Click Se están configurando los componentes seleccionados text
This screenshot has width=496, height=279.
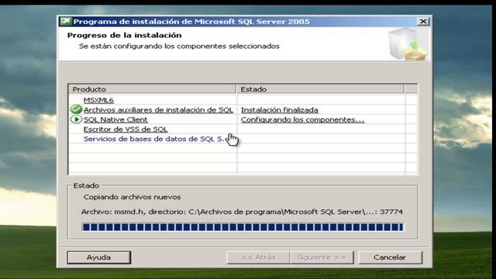pos(179,46)
